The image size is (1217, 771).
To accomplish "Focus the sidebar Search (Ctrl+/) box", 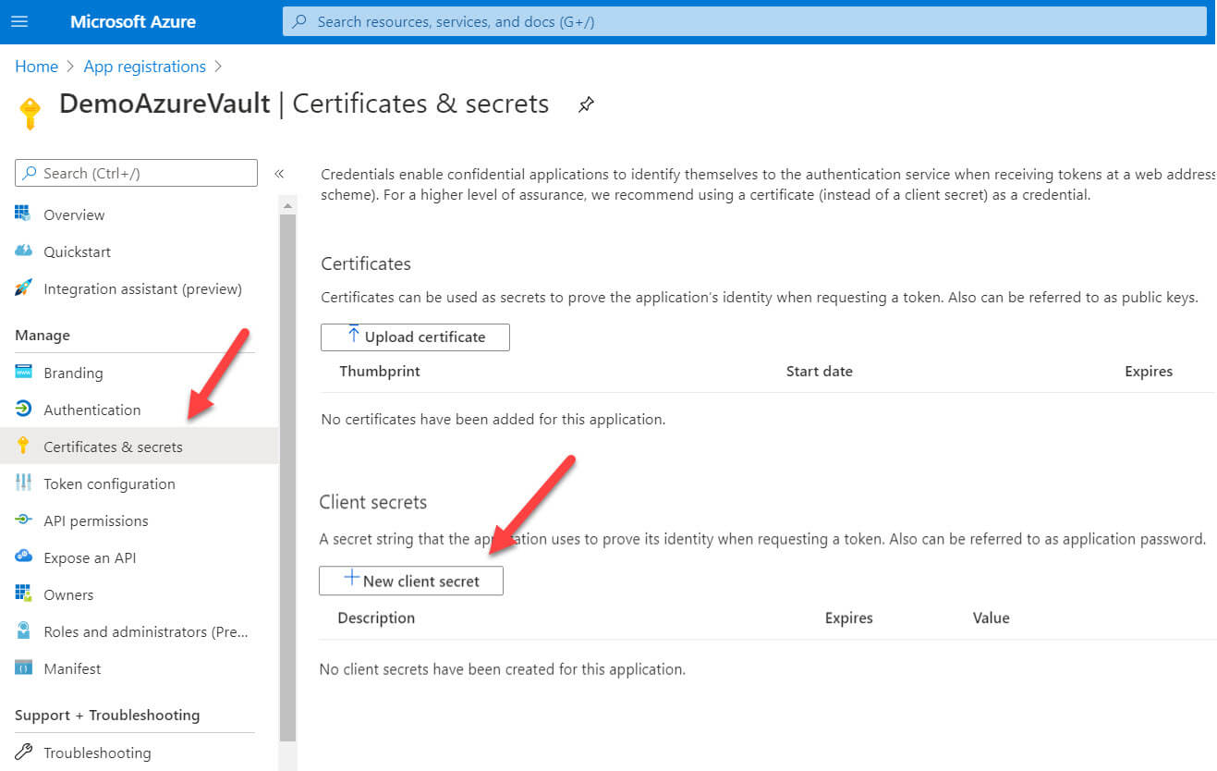I will tap(136, 173).
